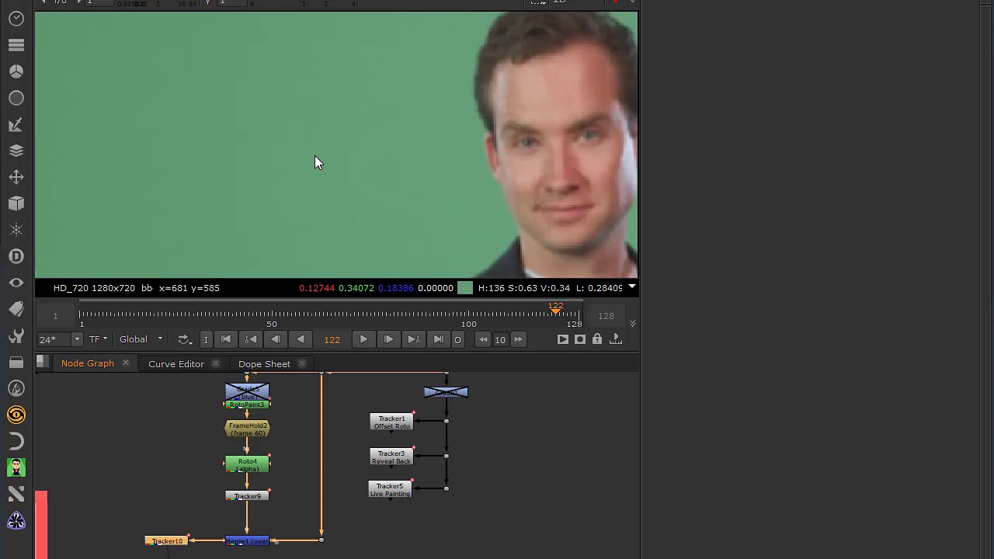Close the Node Graph tab

[x=126, y=363]
